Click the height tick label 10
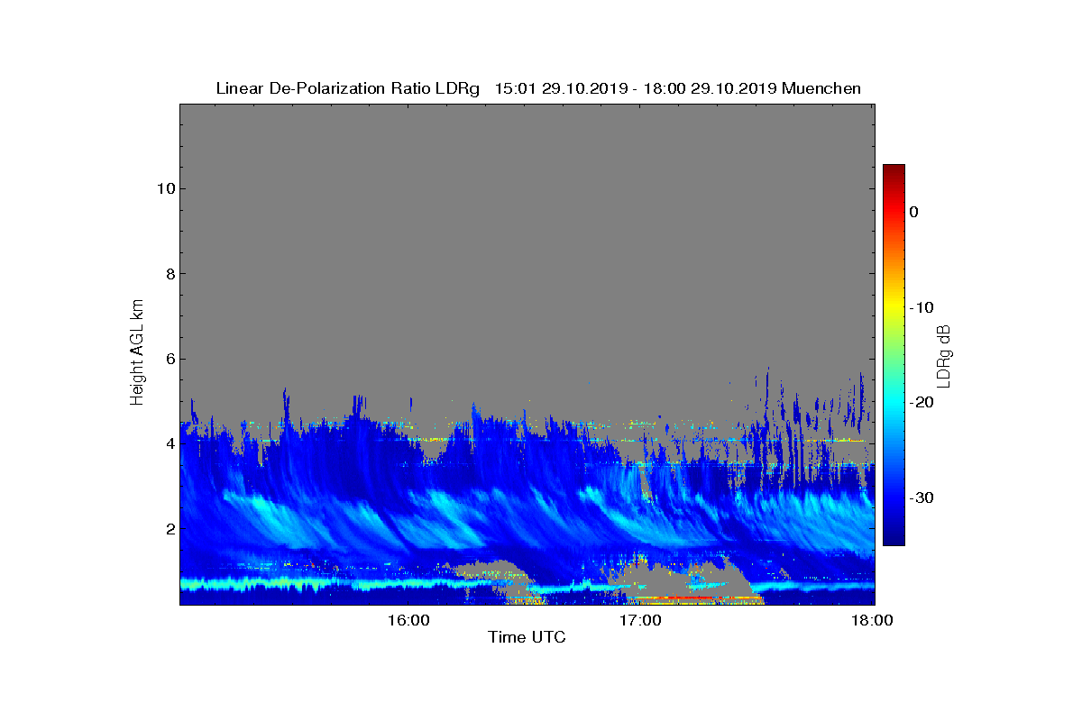 coord(164,188)
